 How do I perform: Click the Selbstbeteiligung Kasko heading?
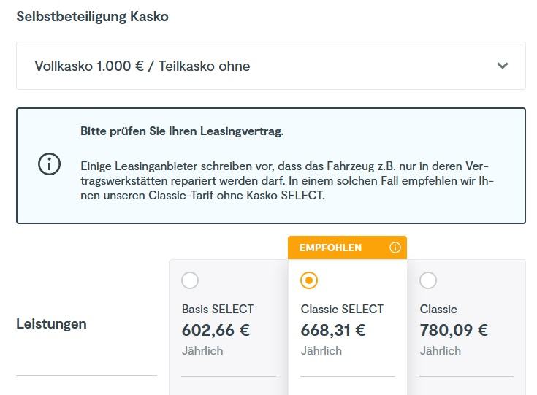pyautogui.click(x=92, y=16)
